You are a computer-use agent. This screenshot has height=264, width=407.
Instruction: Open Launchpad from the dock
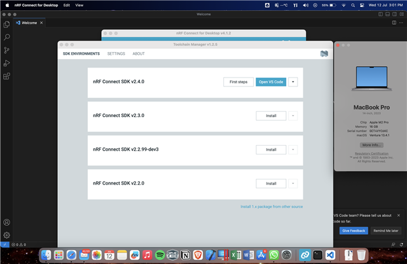click(59, 255)
